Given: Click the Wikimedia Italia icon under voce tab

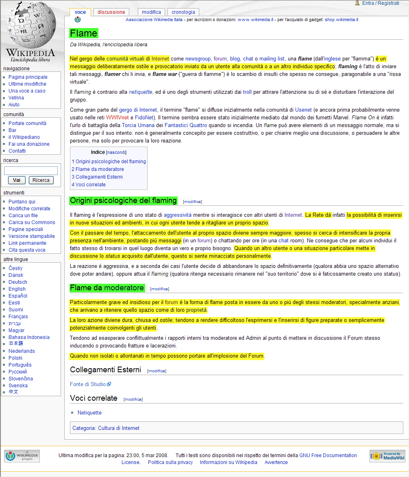Looking at the screenshot, I should coord(78,20).
